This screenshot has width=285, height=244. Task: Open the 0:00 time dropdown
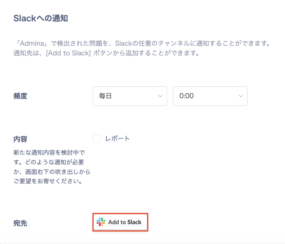tap(210, 96)
